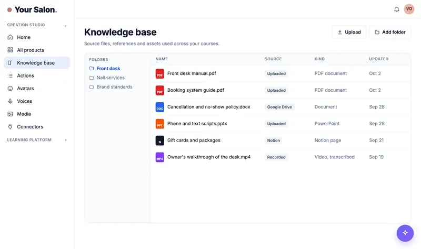Image resolution: width=421 pixels, height=249 pixels.
Task: Open Actions menu item
Action: point(37,75)
